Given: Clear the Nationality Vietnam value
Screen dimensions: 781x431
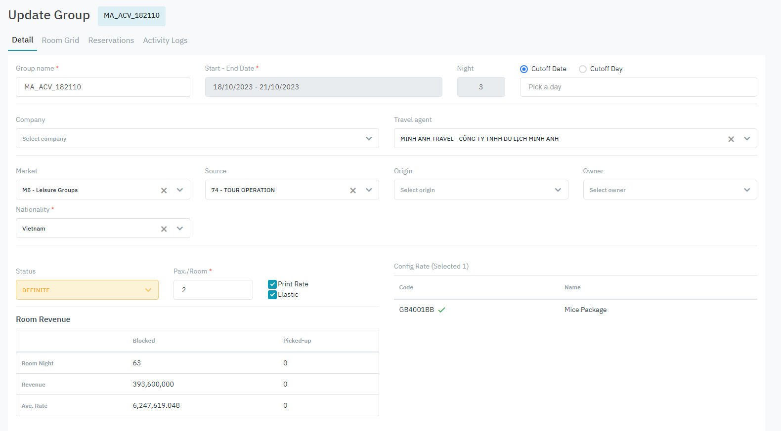Looking at the screenshot, I should 164,229.
